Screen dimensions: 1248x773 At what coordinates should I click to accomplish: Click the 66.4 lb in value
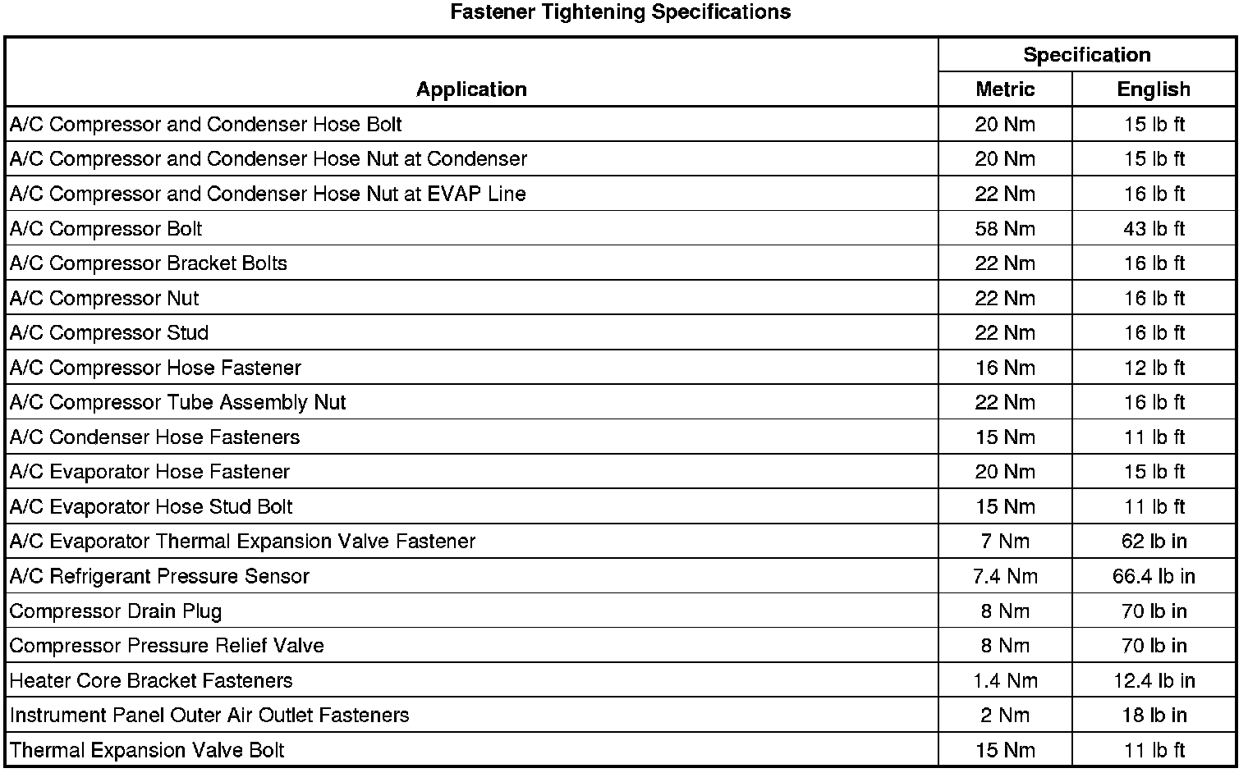tap(1154, 576)
